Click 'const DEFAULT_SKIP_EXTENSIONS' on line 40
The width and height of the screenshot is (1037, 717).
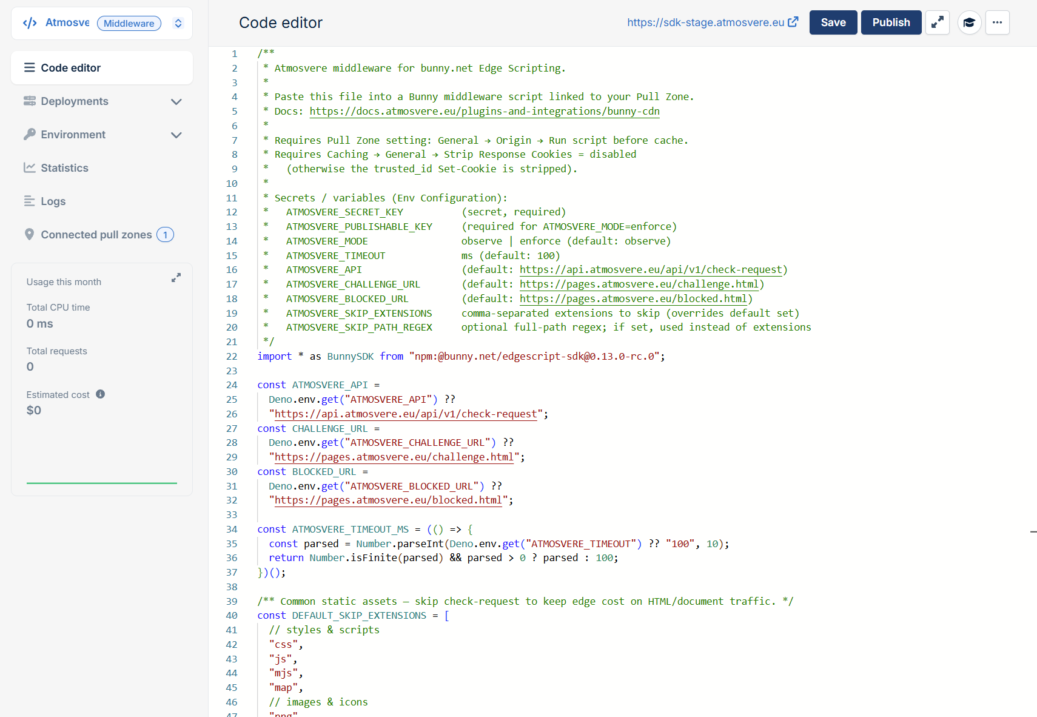tap(341, 616)
